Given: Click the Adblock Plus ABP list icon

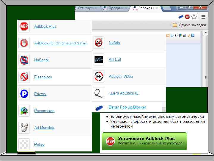Looking at the screenshot, I should click(x=24, y=26).
